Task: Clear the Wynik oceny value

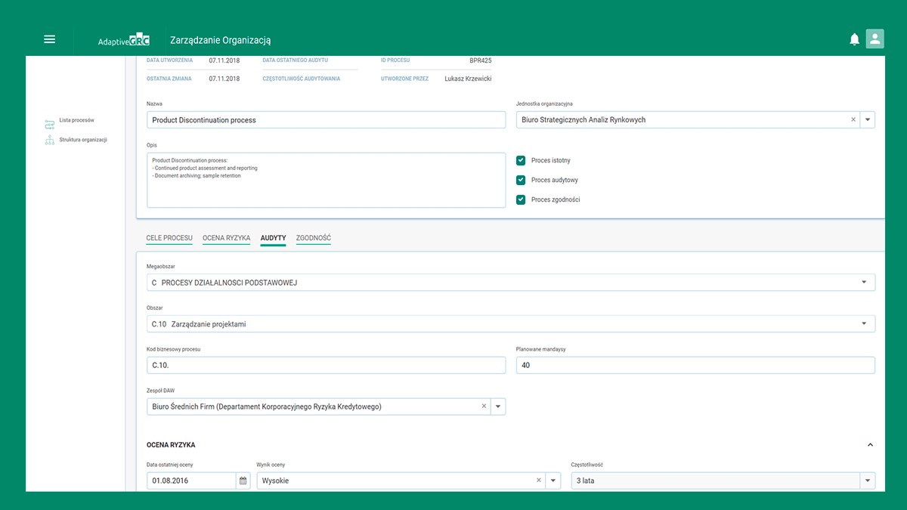Action: 539,481
